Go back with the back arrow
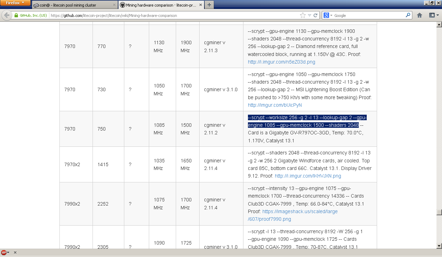 pyautogui.click(x=7, y=15)
